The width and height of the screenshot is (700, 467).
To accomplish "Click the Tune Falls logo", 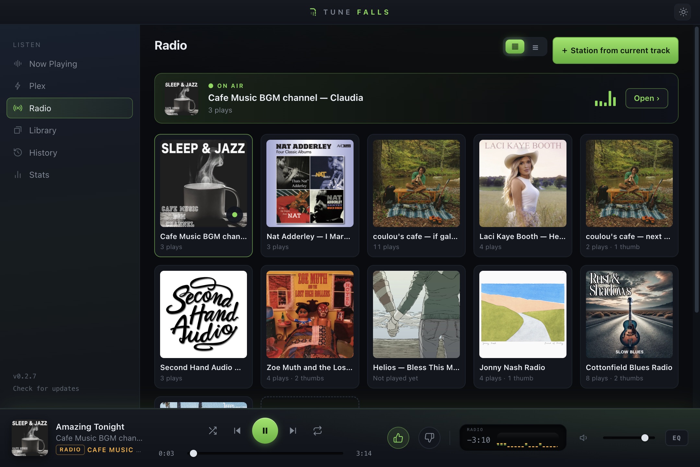I will point(349,12).
